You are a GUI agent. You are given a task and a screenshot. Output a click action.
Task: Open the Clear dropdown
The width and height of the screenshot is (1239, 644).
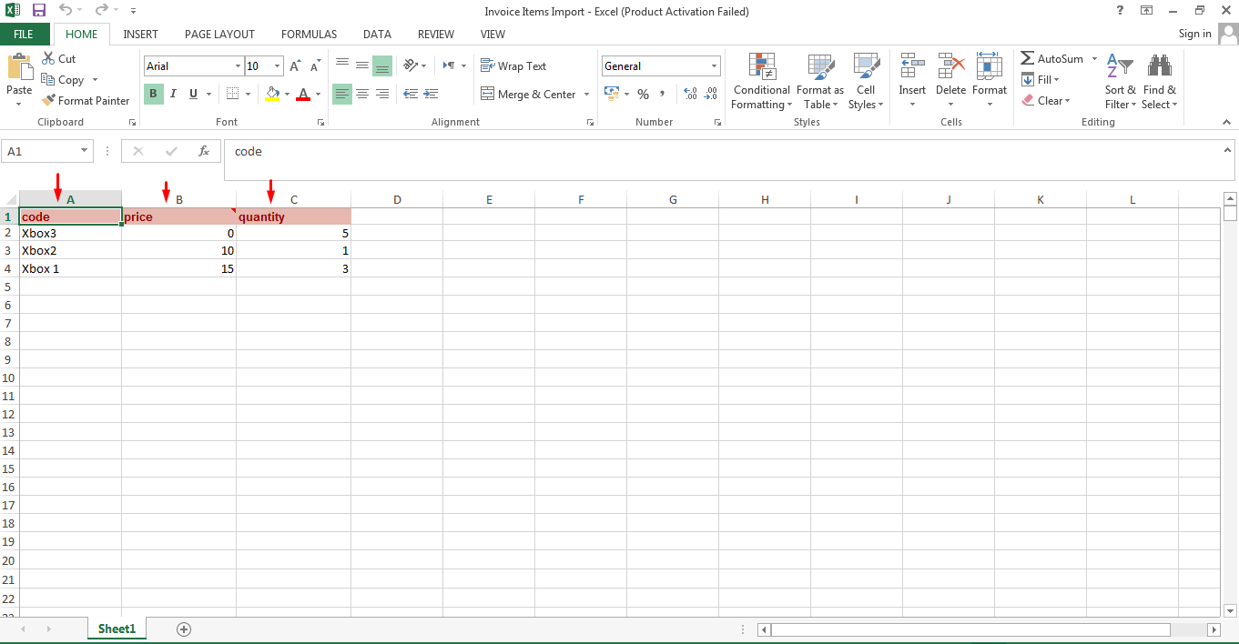[x=1045, y=100]
